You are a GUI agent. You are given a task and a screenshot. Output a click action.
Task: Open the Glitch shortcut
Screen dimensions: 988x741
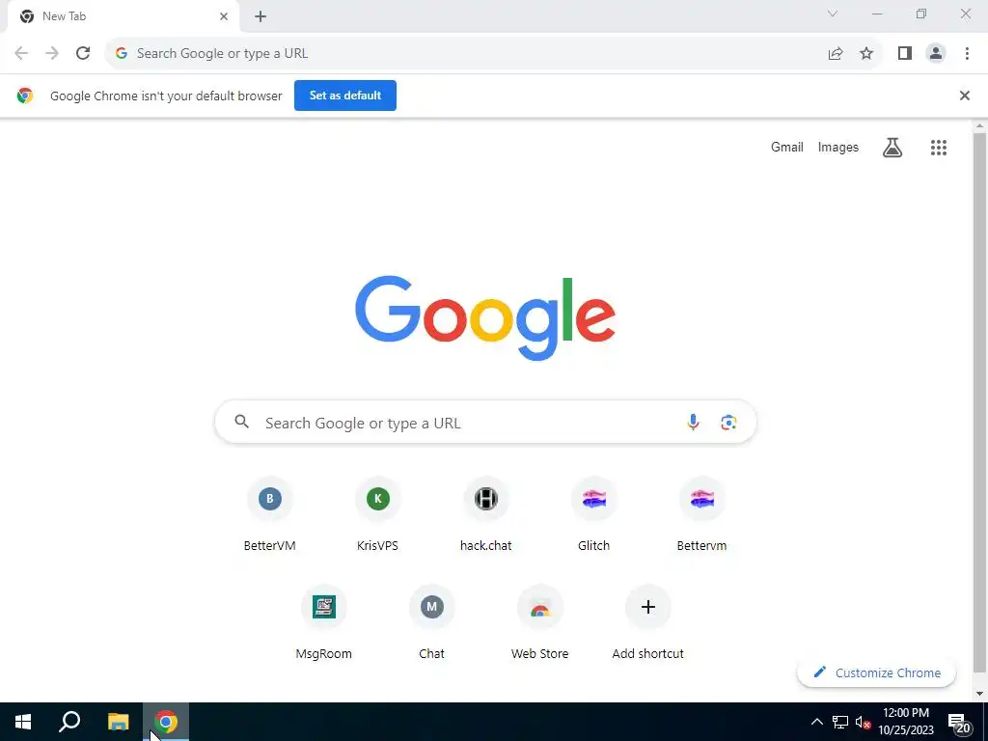pos(593,514)
